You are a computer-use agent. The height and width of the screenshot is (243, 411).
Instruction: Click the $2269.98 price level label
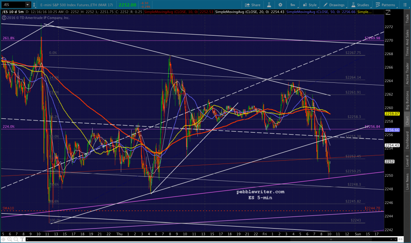coord(372,38)
